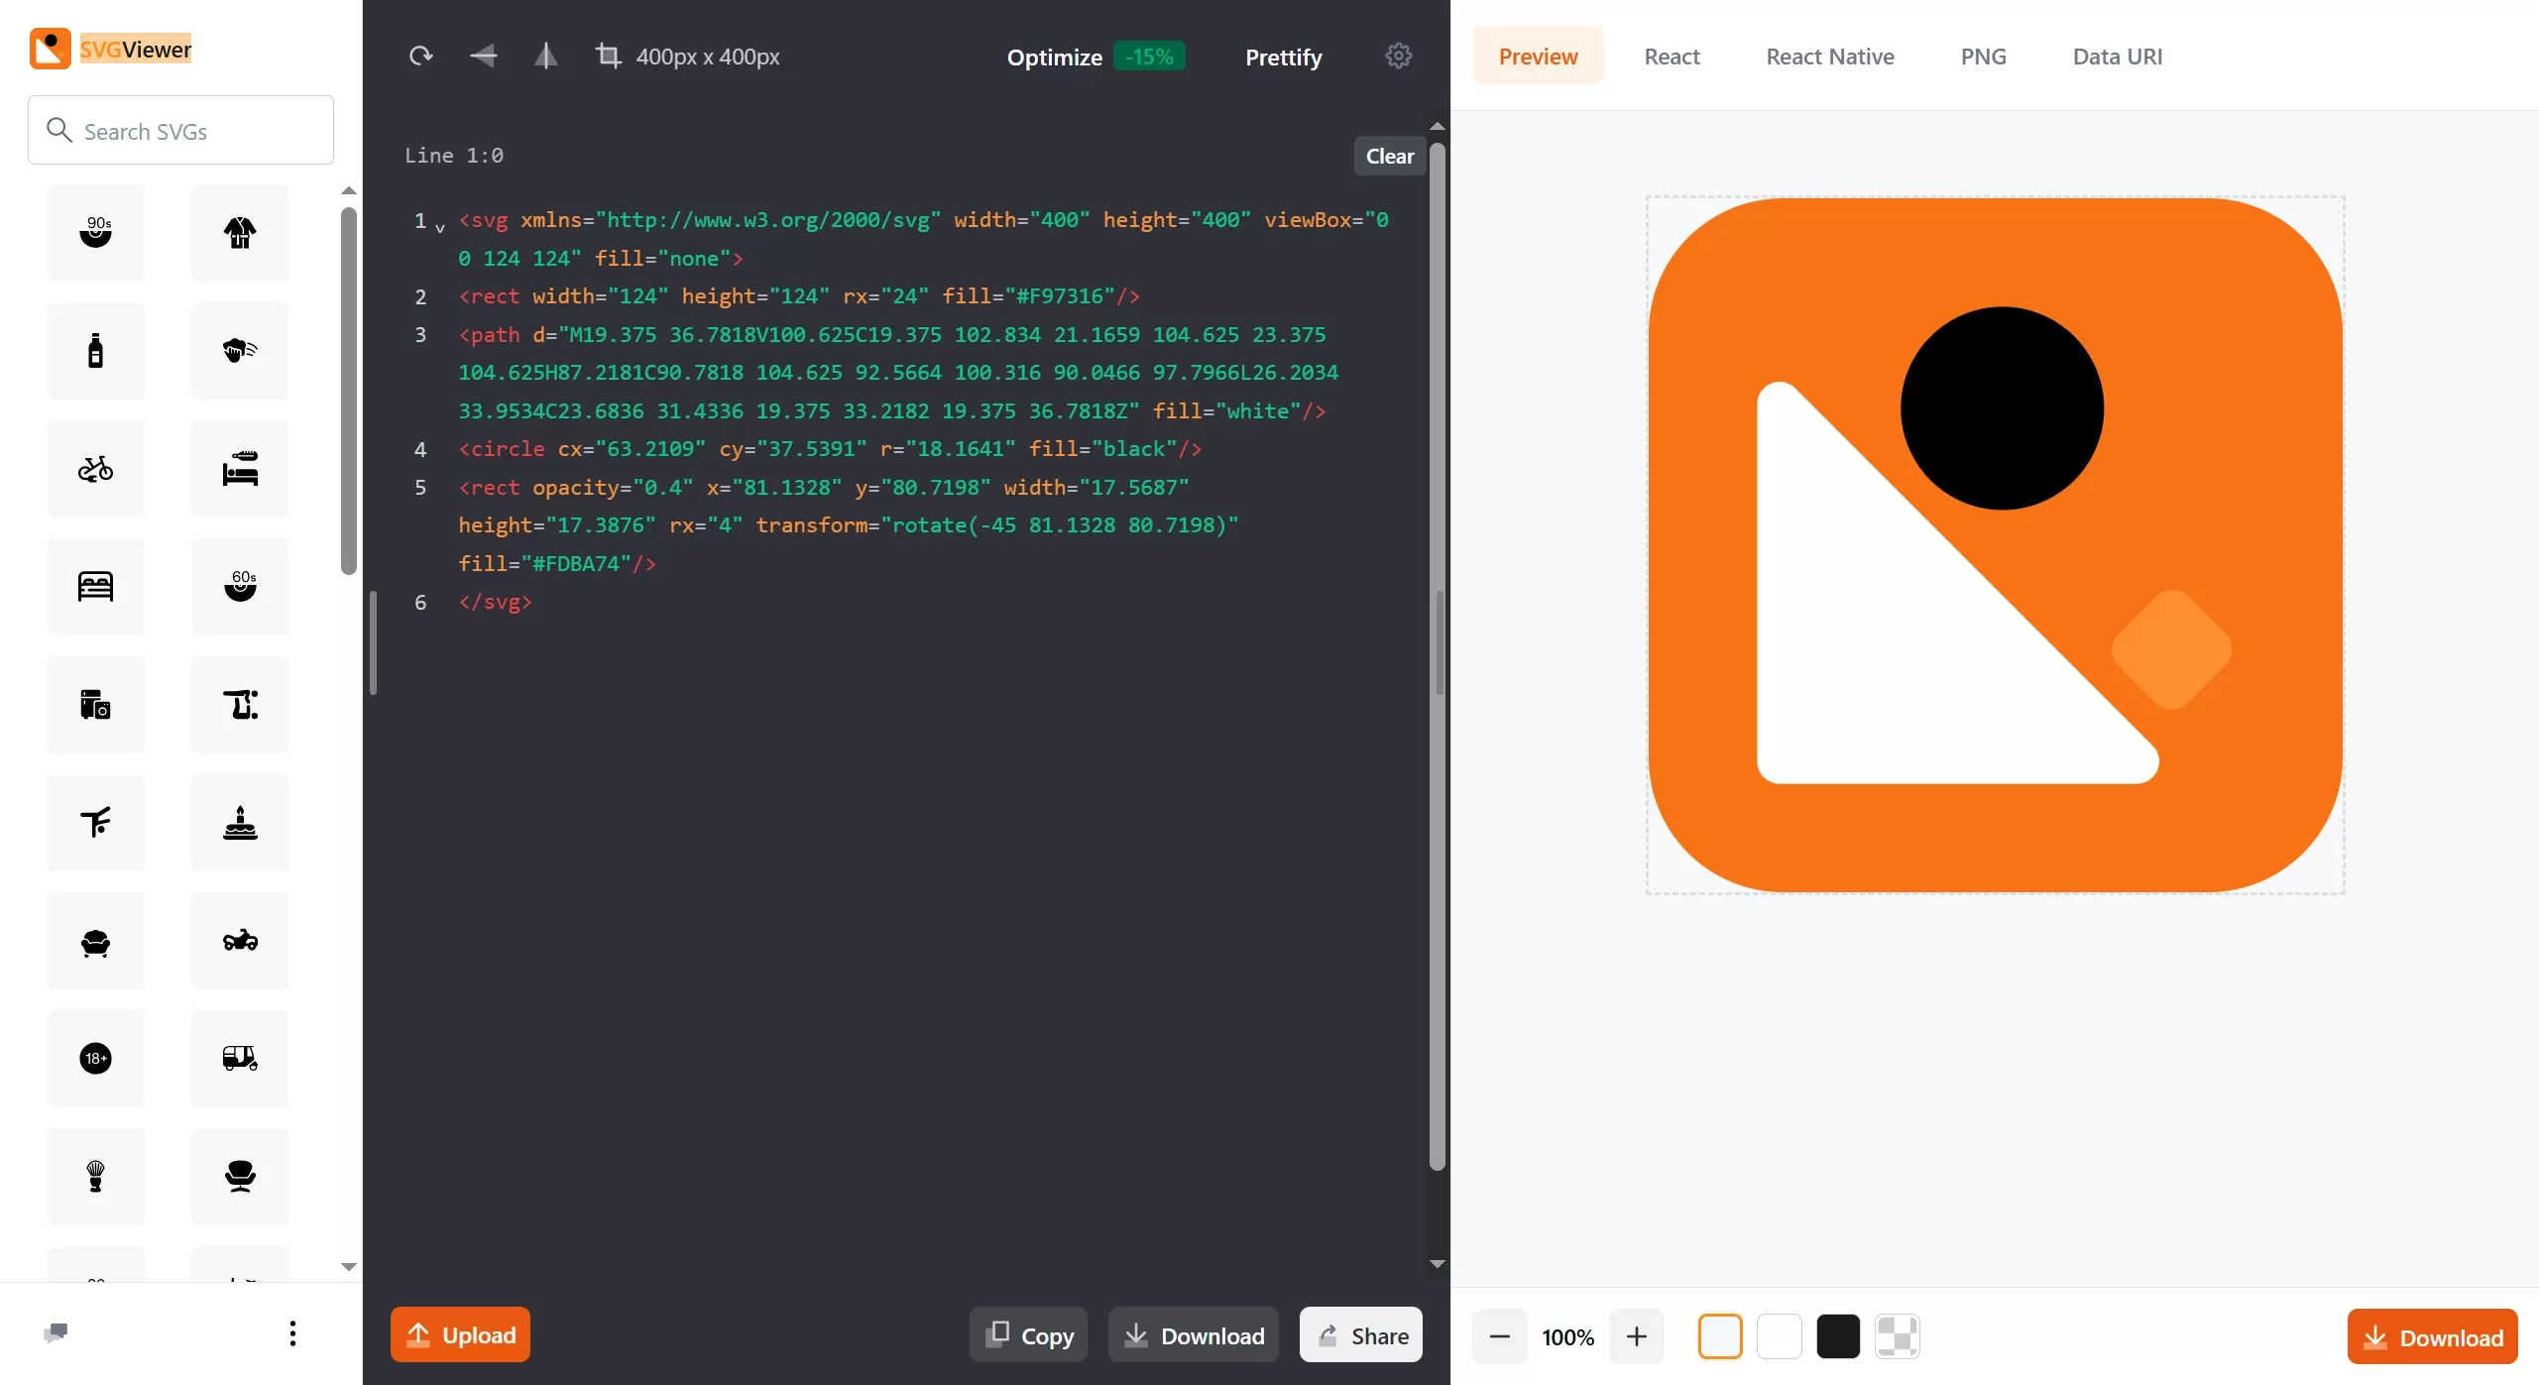Select the swivel chair icon thumbnail
This screenshot has width=2539, height=1385.
point(240,1177)
